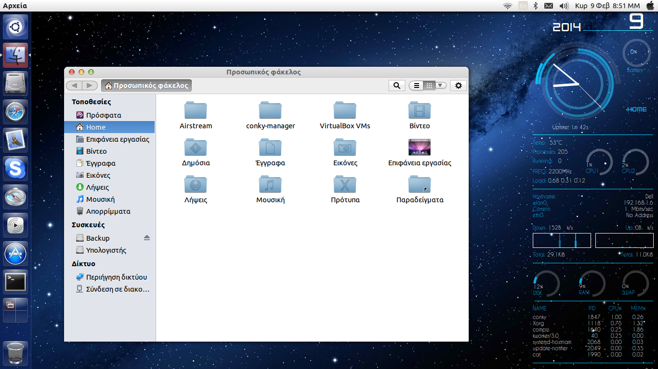658x369 pixels.
Task: Eject the Backup device
Action: click(147, 238)
